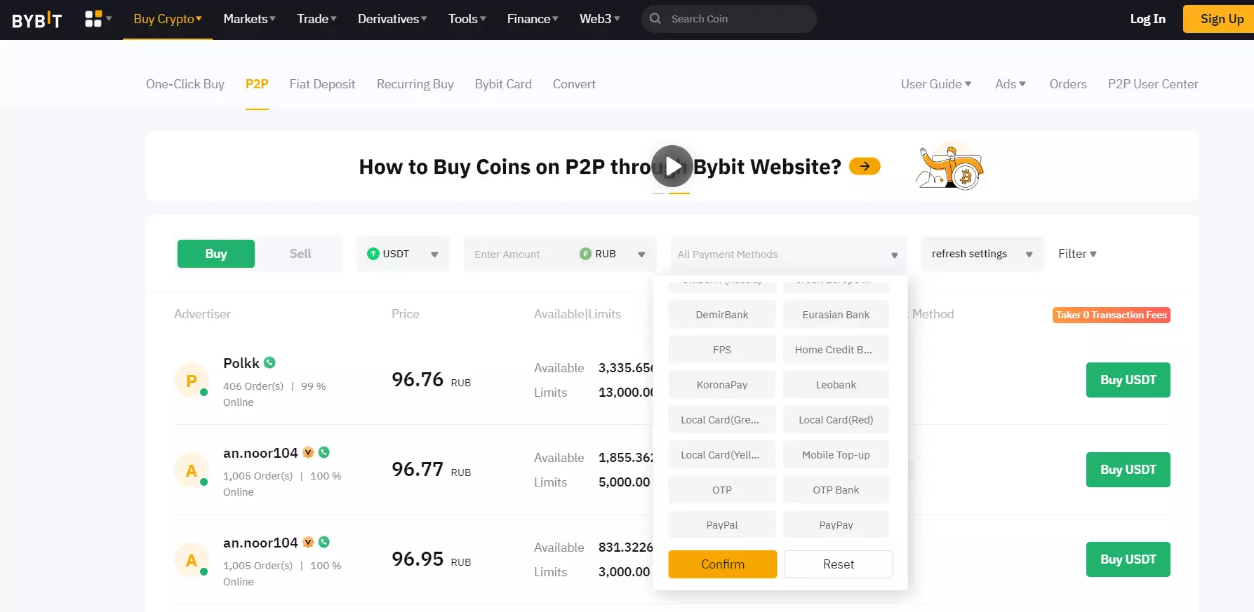The image size is (1254, 612).
Task: Click the search magnifier icon
Action: [655, 19]
